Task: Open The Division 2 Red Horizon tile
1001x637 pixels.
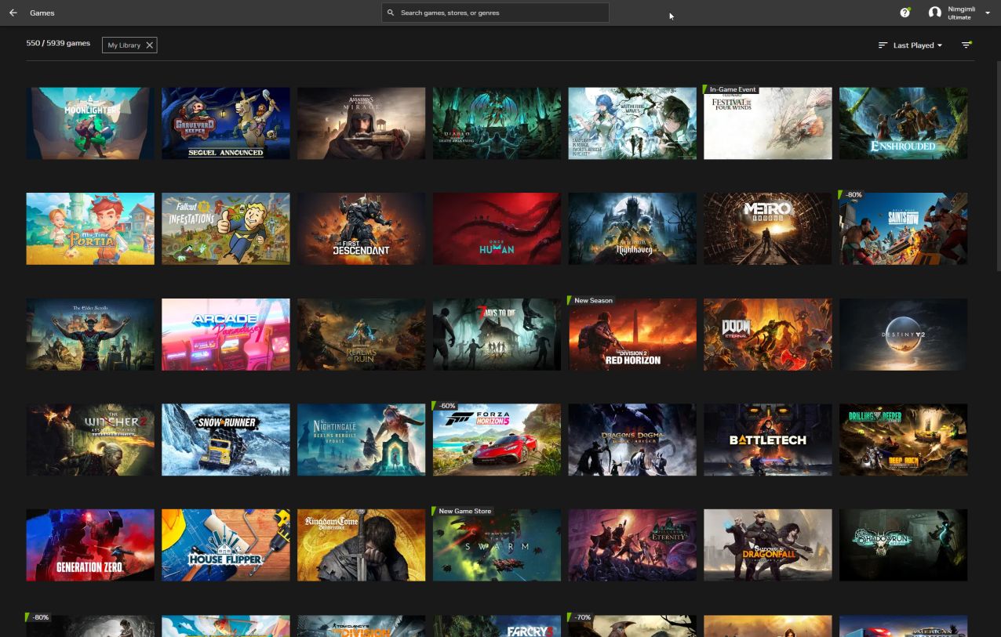Action: [632, 335]
